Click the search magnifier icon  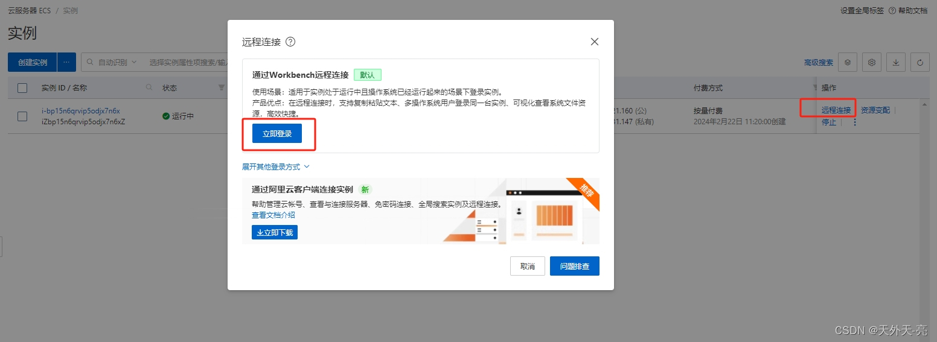click(91, 62)
